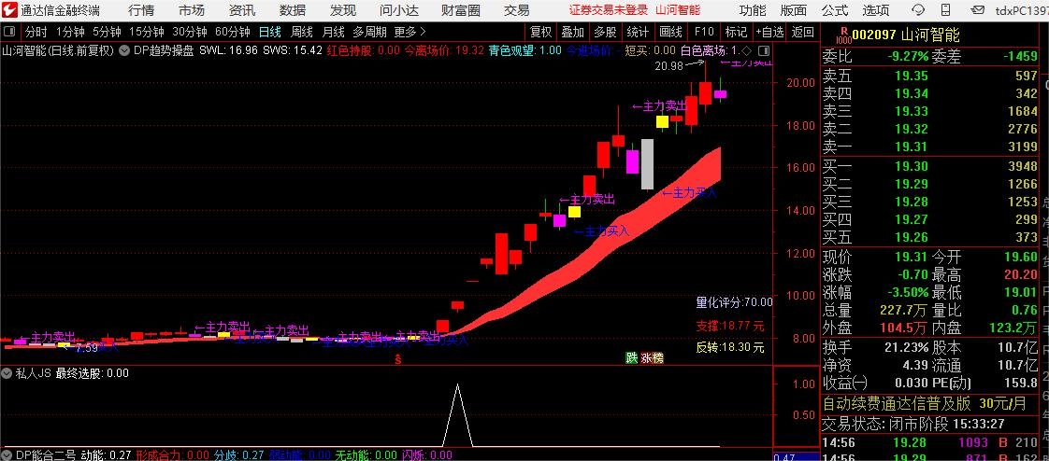This screenshot has height=461, width=1049.
Task: Click the 统计 statistics button
Action: [638, 32]
